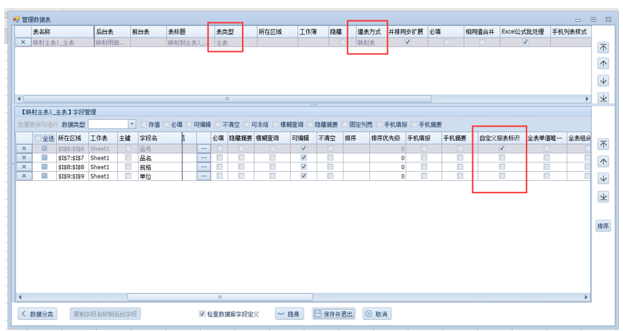Screen dimensions: 623x331
Task: Click the 排序 button on the right
Action: pos(603,226)
